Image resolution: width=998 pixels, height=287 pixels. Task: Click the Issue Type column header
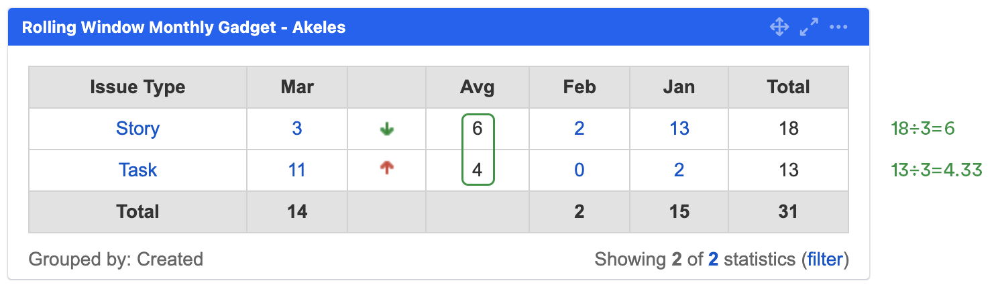tap(137, 87)
